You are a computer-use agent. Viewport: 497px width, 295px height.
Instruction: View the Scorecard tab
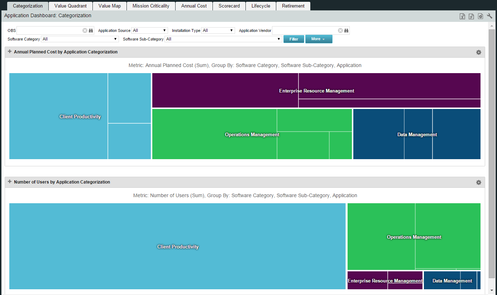click(229, 6)
